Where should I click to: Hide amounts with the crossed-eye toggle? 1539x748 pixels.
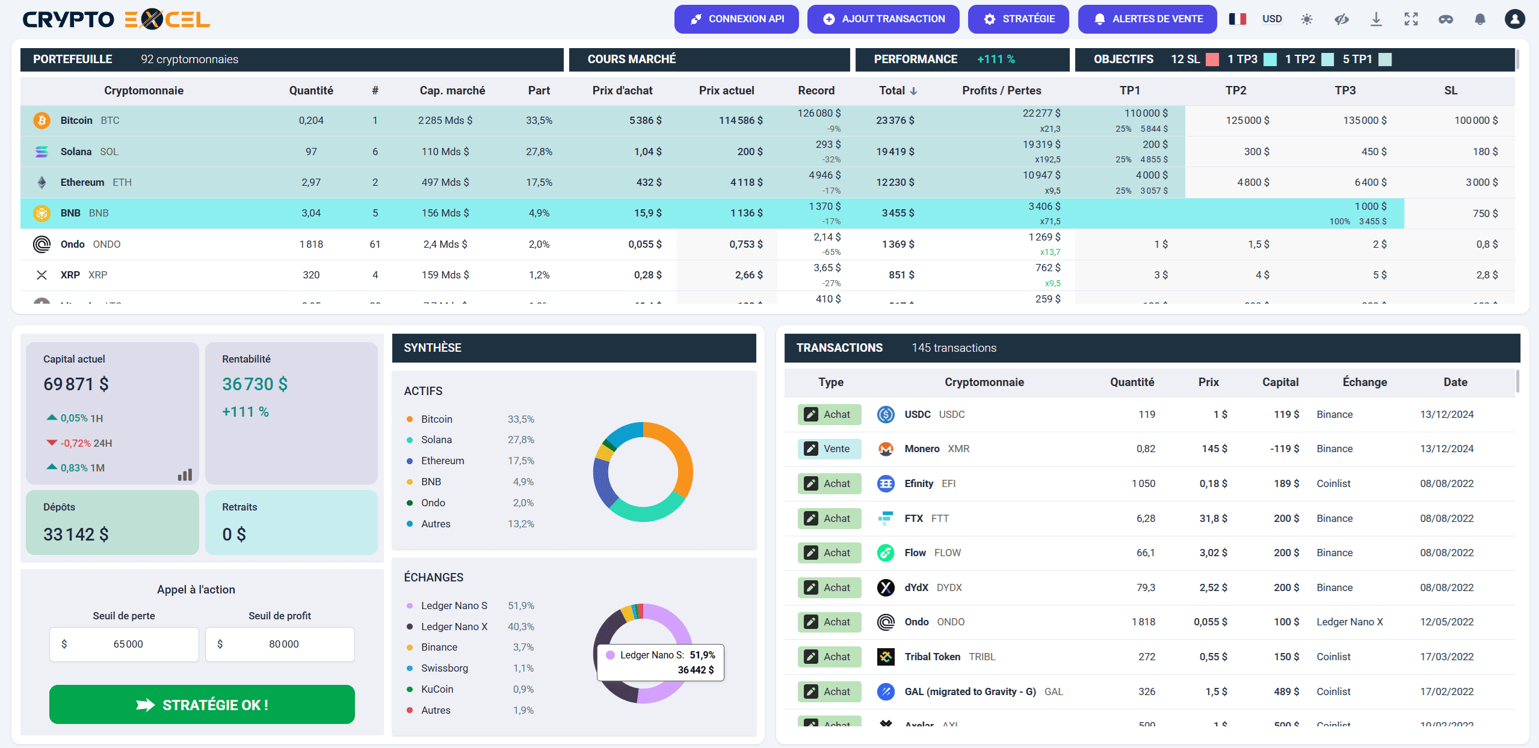pos(1342,19)
